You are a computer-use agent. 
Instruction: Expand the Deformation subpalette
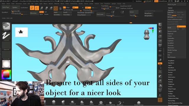click(172, 77)
